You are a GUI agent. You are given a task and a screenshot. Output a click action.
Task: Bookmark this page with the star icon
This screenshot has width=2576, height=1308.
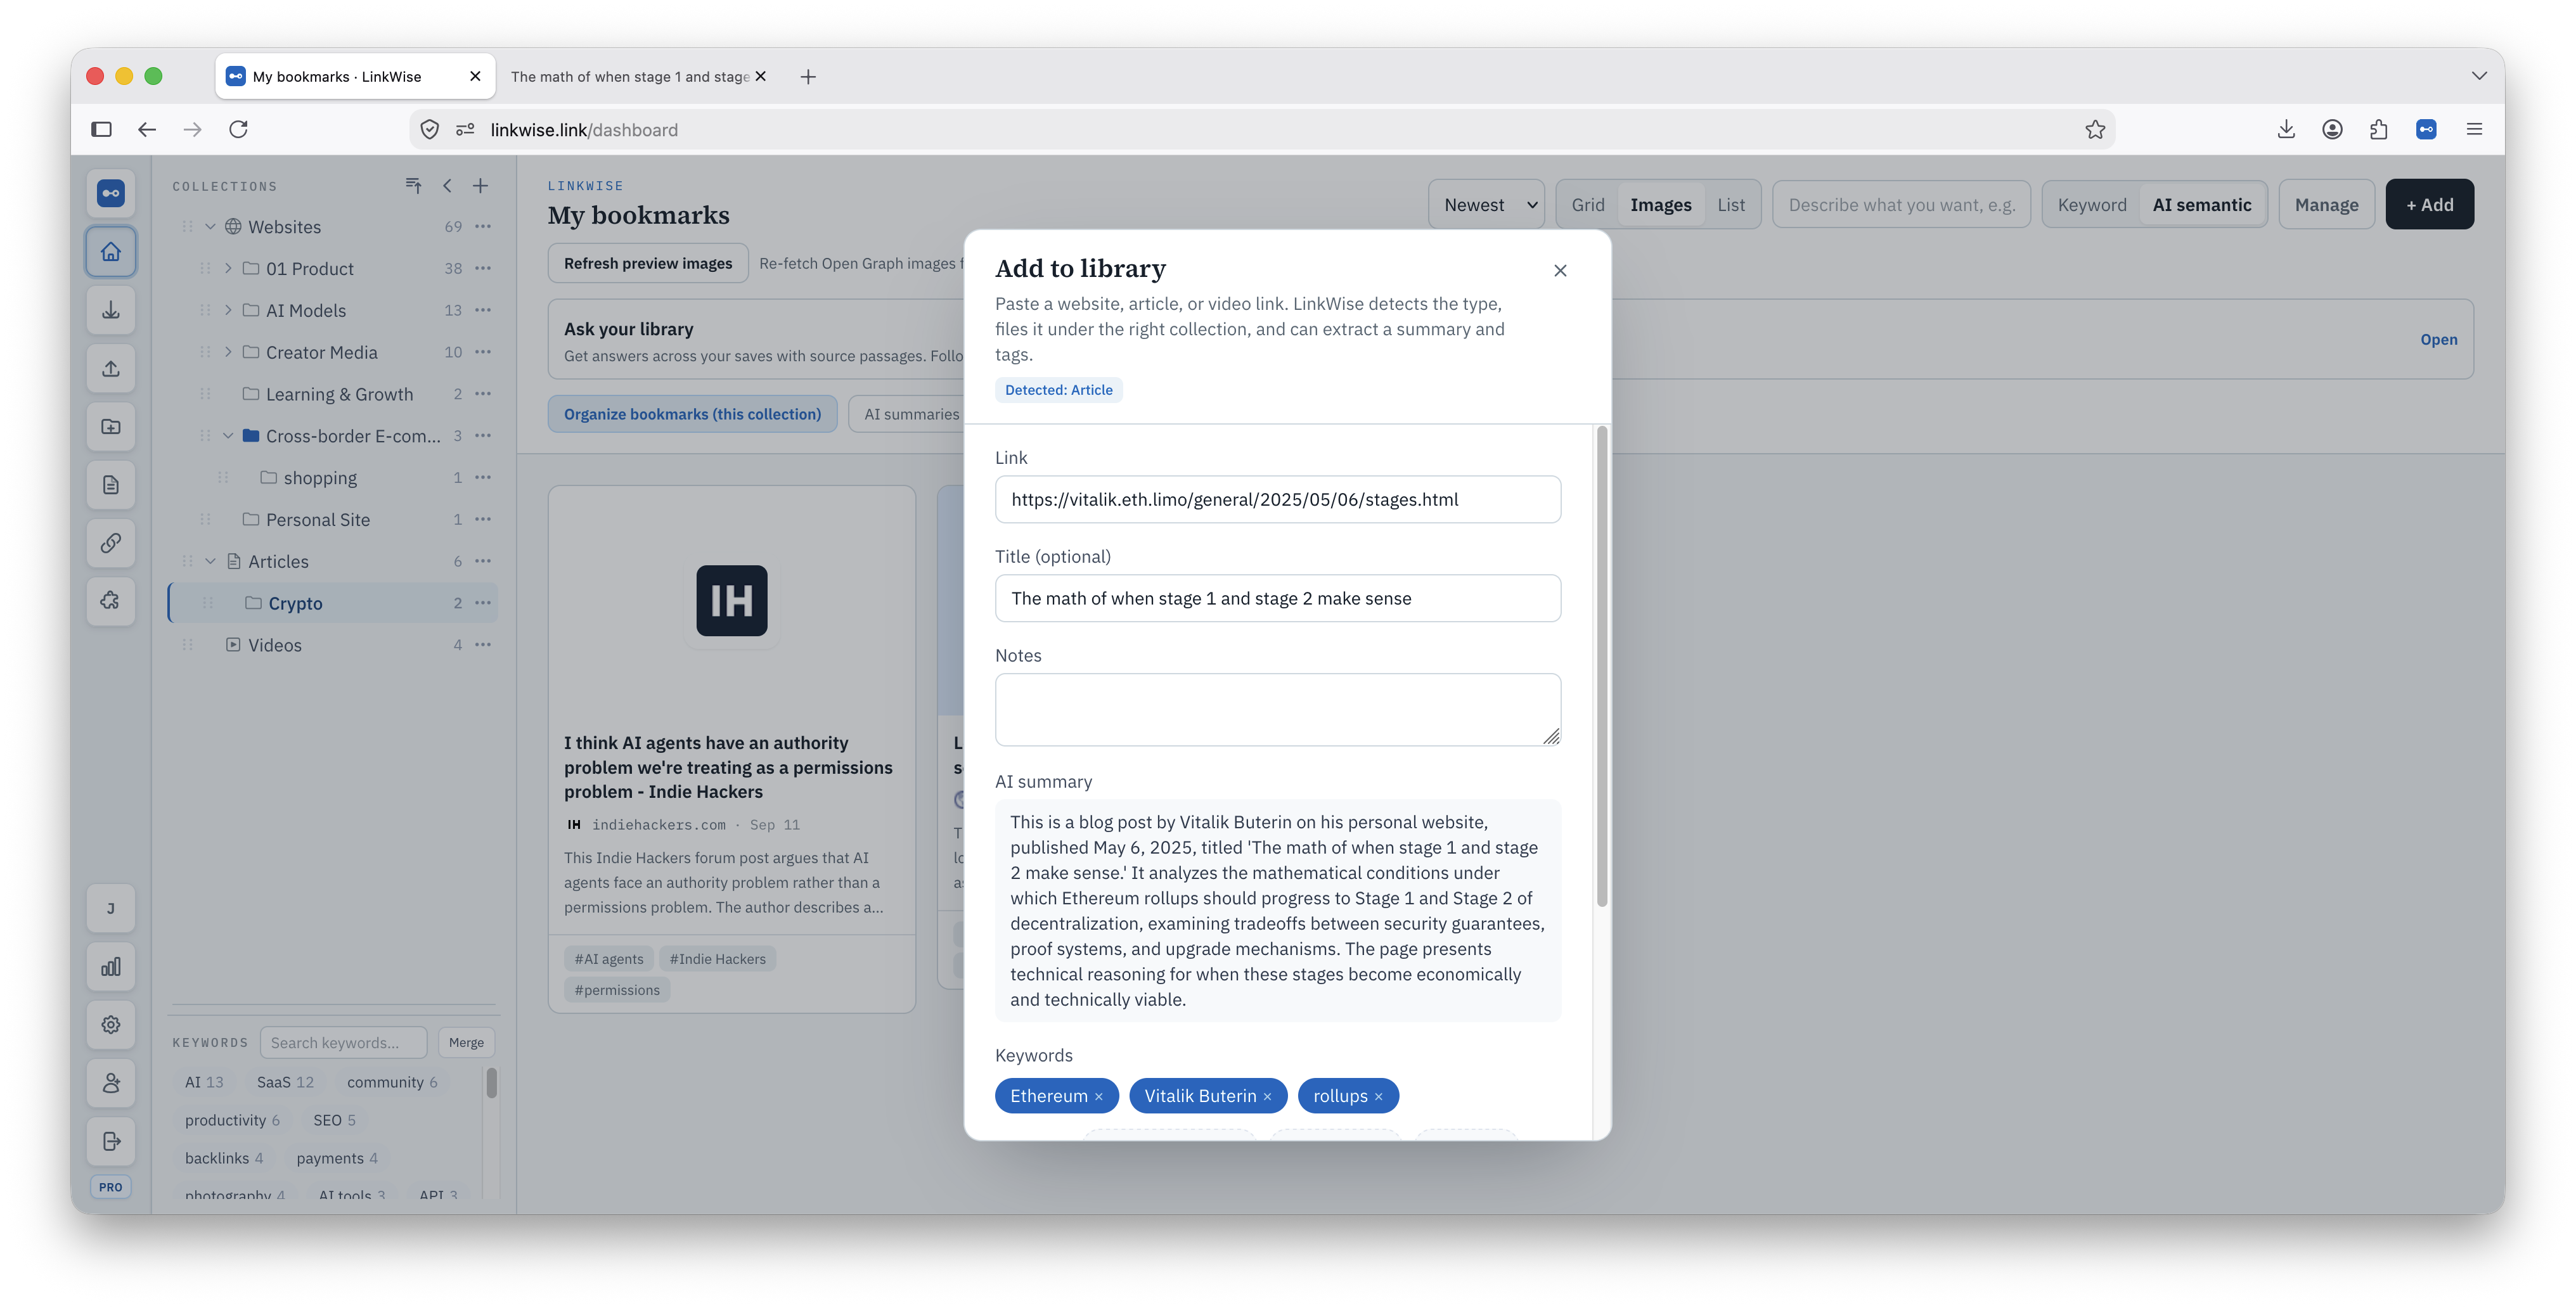(x=2095, y=130)
